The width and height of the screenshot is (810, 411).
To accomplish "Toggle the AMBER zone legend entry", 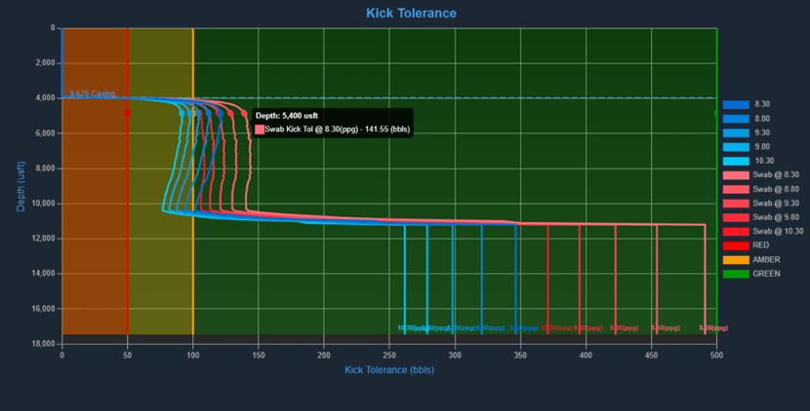I will (766, 260).
